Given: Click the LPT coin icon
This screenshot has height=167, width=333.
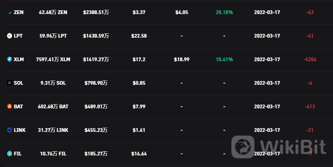Looking at the screenshot, I should coord(10,36).
